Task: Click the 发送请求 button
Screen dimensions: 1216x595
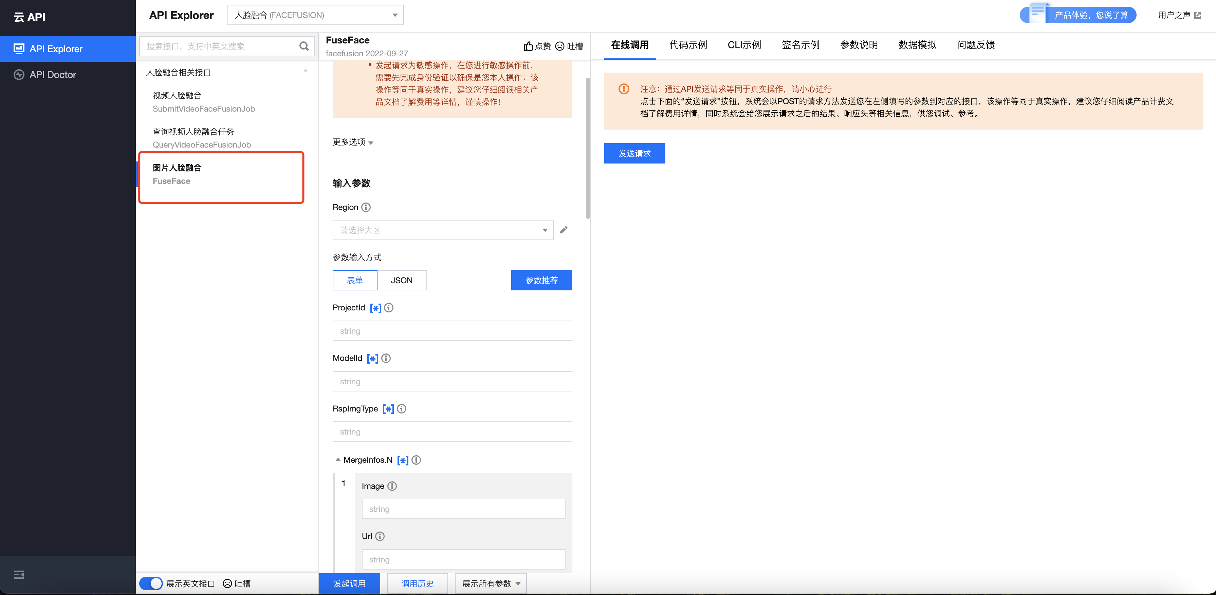Action: point(634,153)
